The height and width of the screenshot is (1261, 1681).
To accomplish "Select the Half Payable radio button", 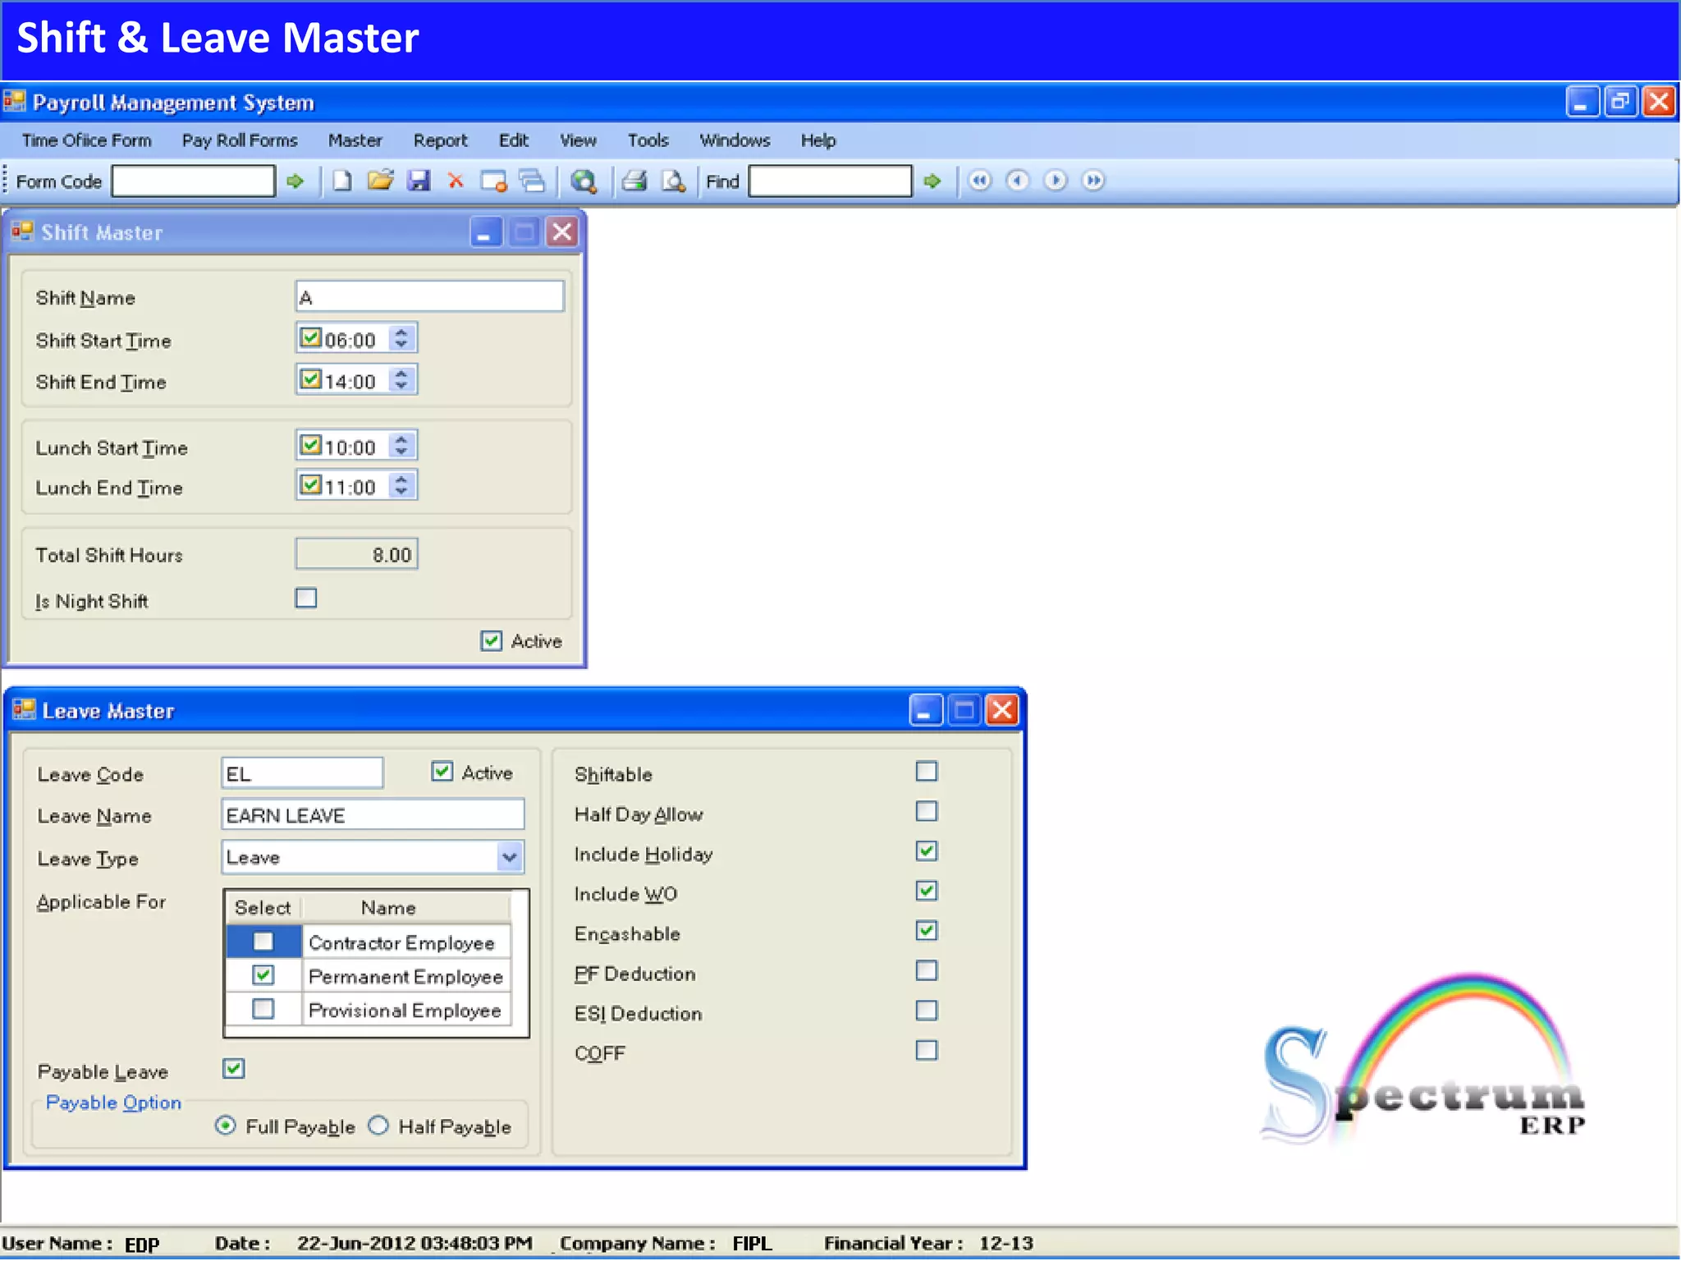I will [x=378, y=1126].
